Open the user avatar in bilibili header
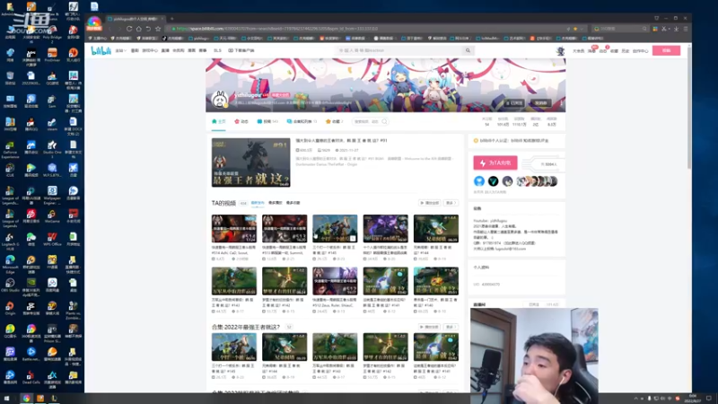Screen dimensions: 718x404 point(560,50)
